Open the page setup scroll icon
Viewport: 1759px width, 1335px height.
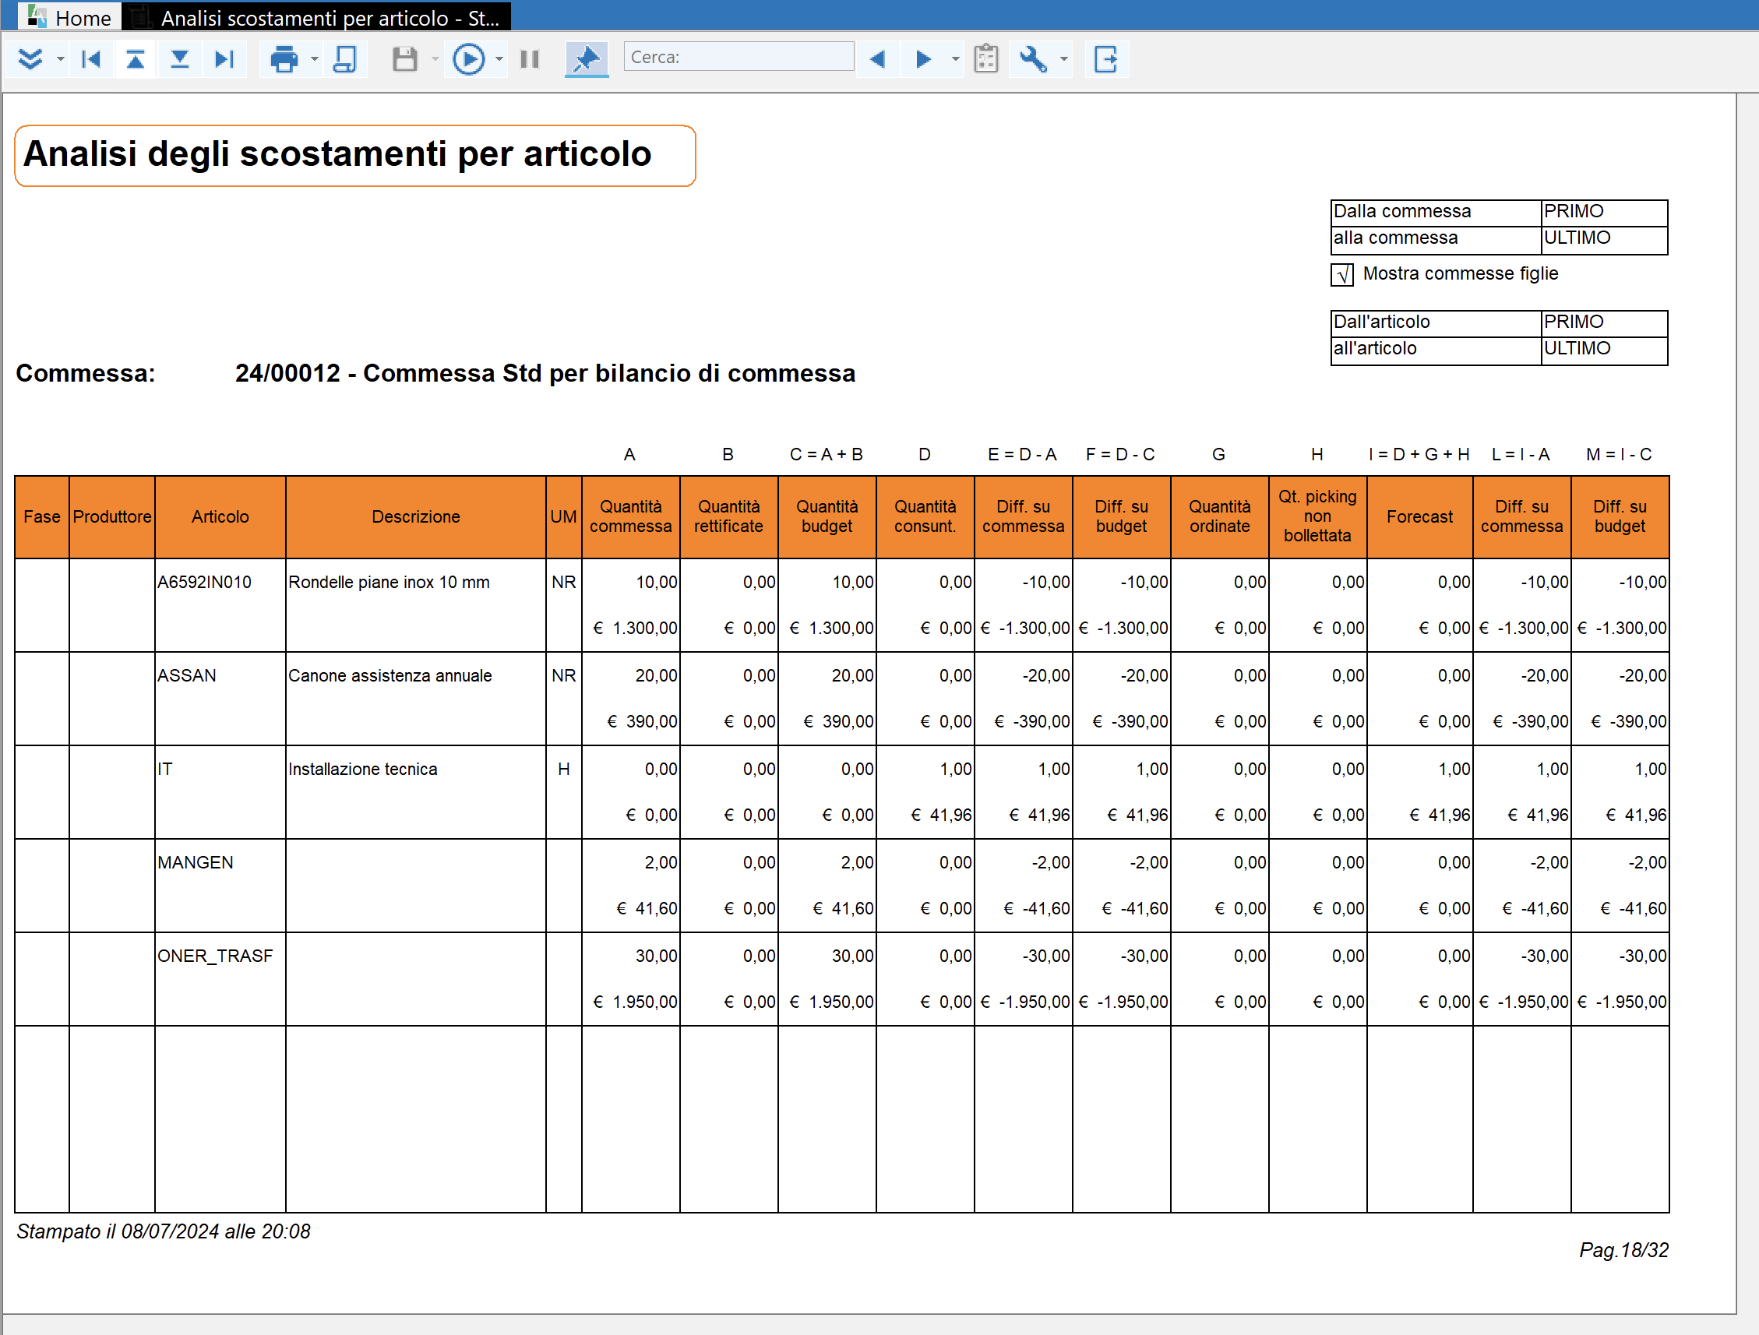344,59
